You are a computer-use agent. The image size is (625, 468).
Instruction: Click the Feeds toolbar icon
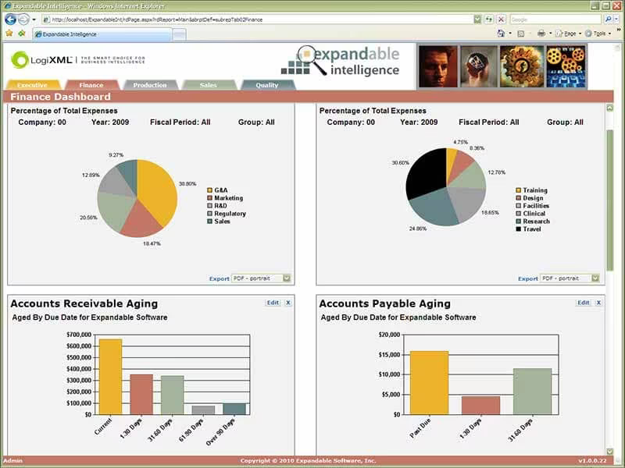[520, 34]
